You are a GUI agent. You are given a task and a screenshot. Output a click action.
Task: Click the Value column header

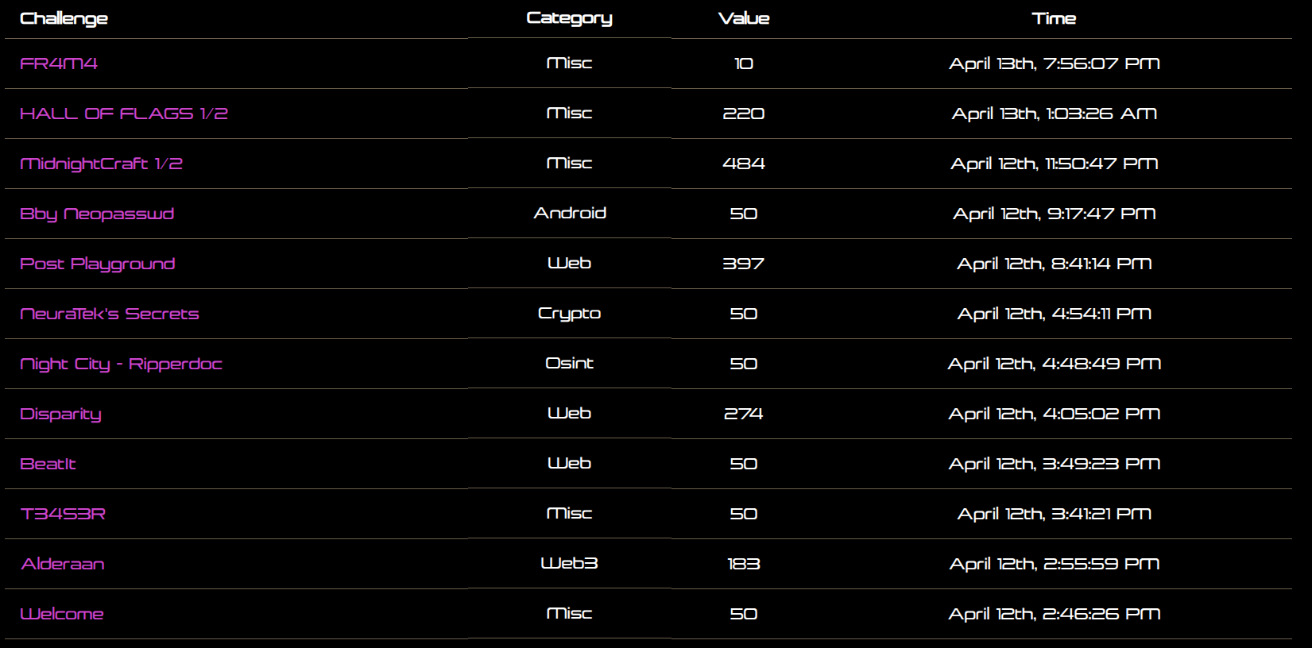coord(744,18)
